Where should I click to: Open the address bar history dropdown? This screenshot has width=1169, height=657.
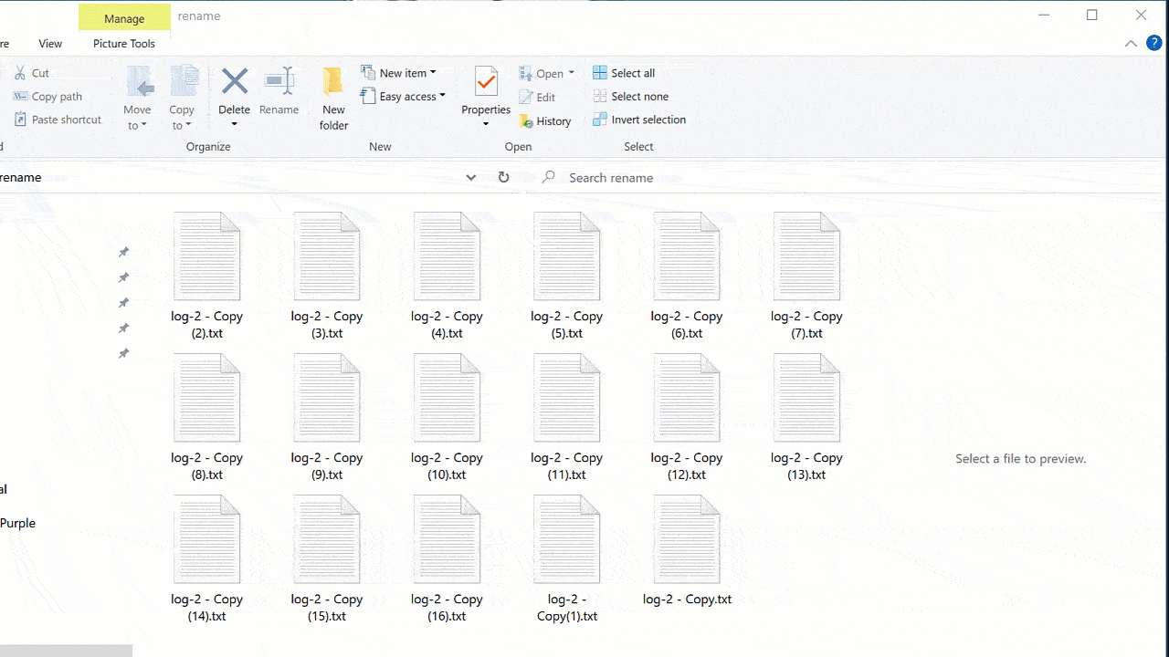471,177
